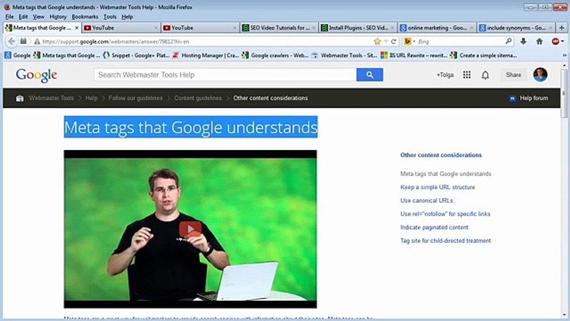Click the 'Meta tags that Google understands' heading

[191, 128]
